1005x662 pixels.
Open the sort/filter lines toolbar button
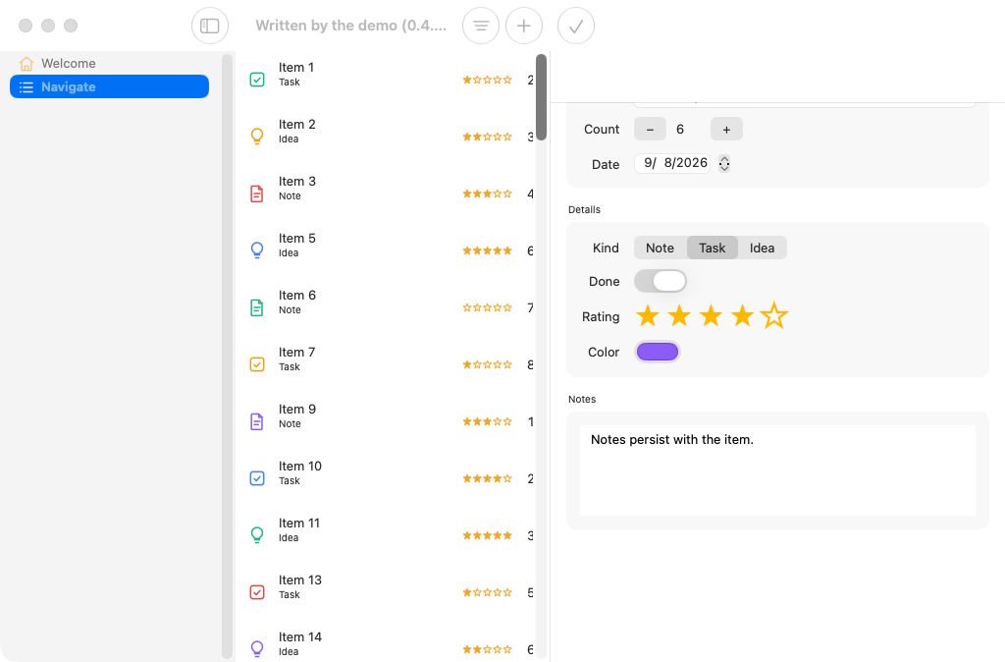click(x=481, y=26)
